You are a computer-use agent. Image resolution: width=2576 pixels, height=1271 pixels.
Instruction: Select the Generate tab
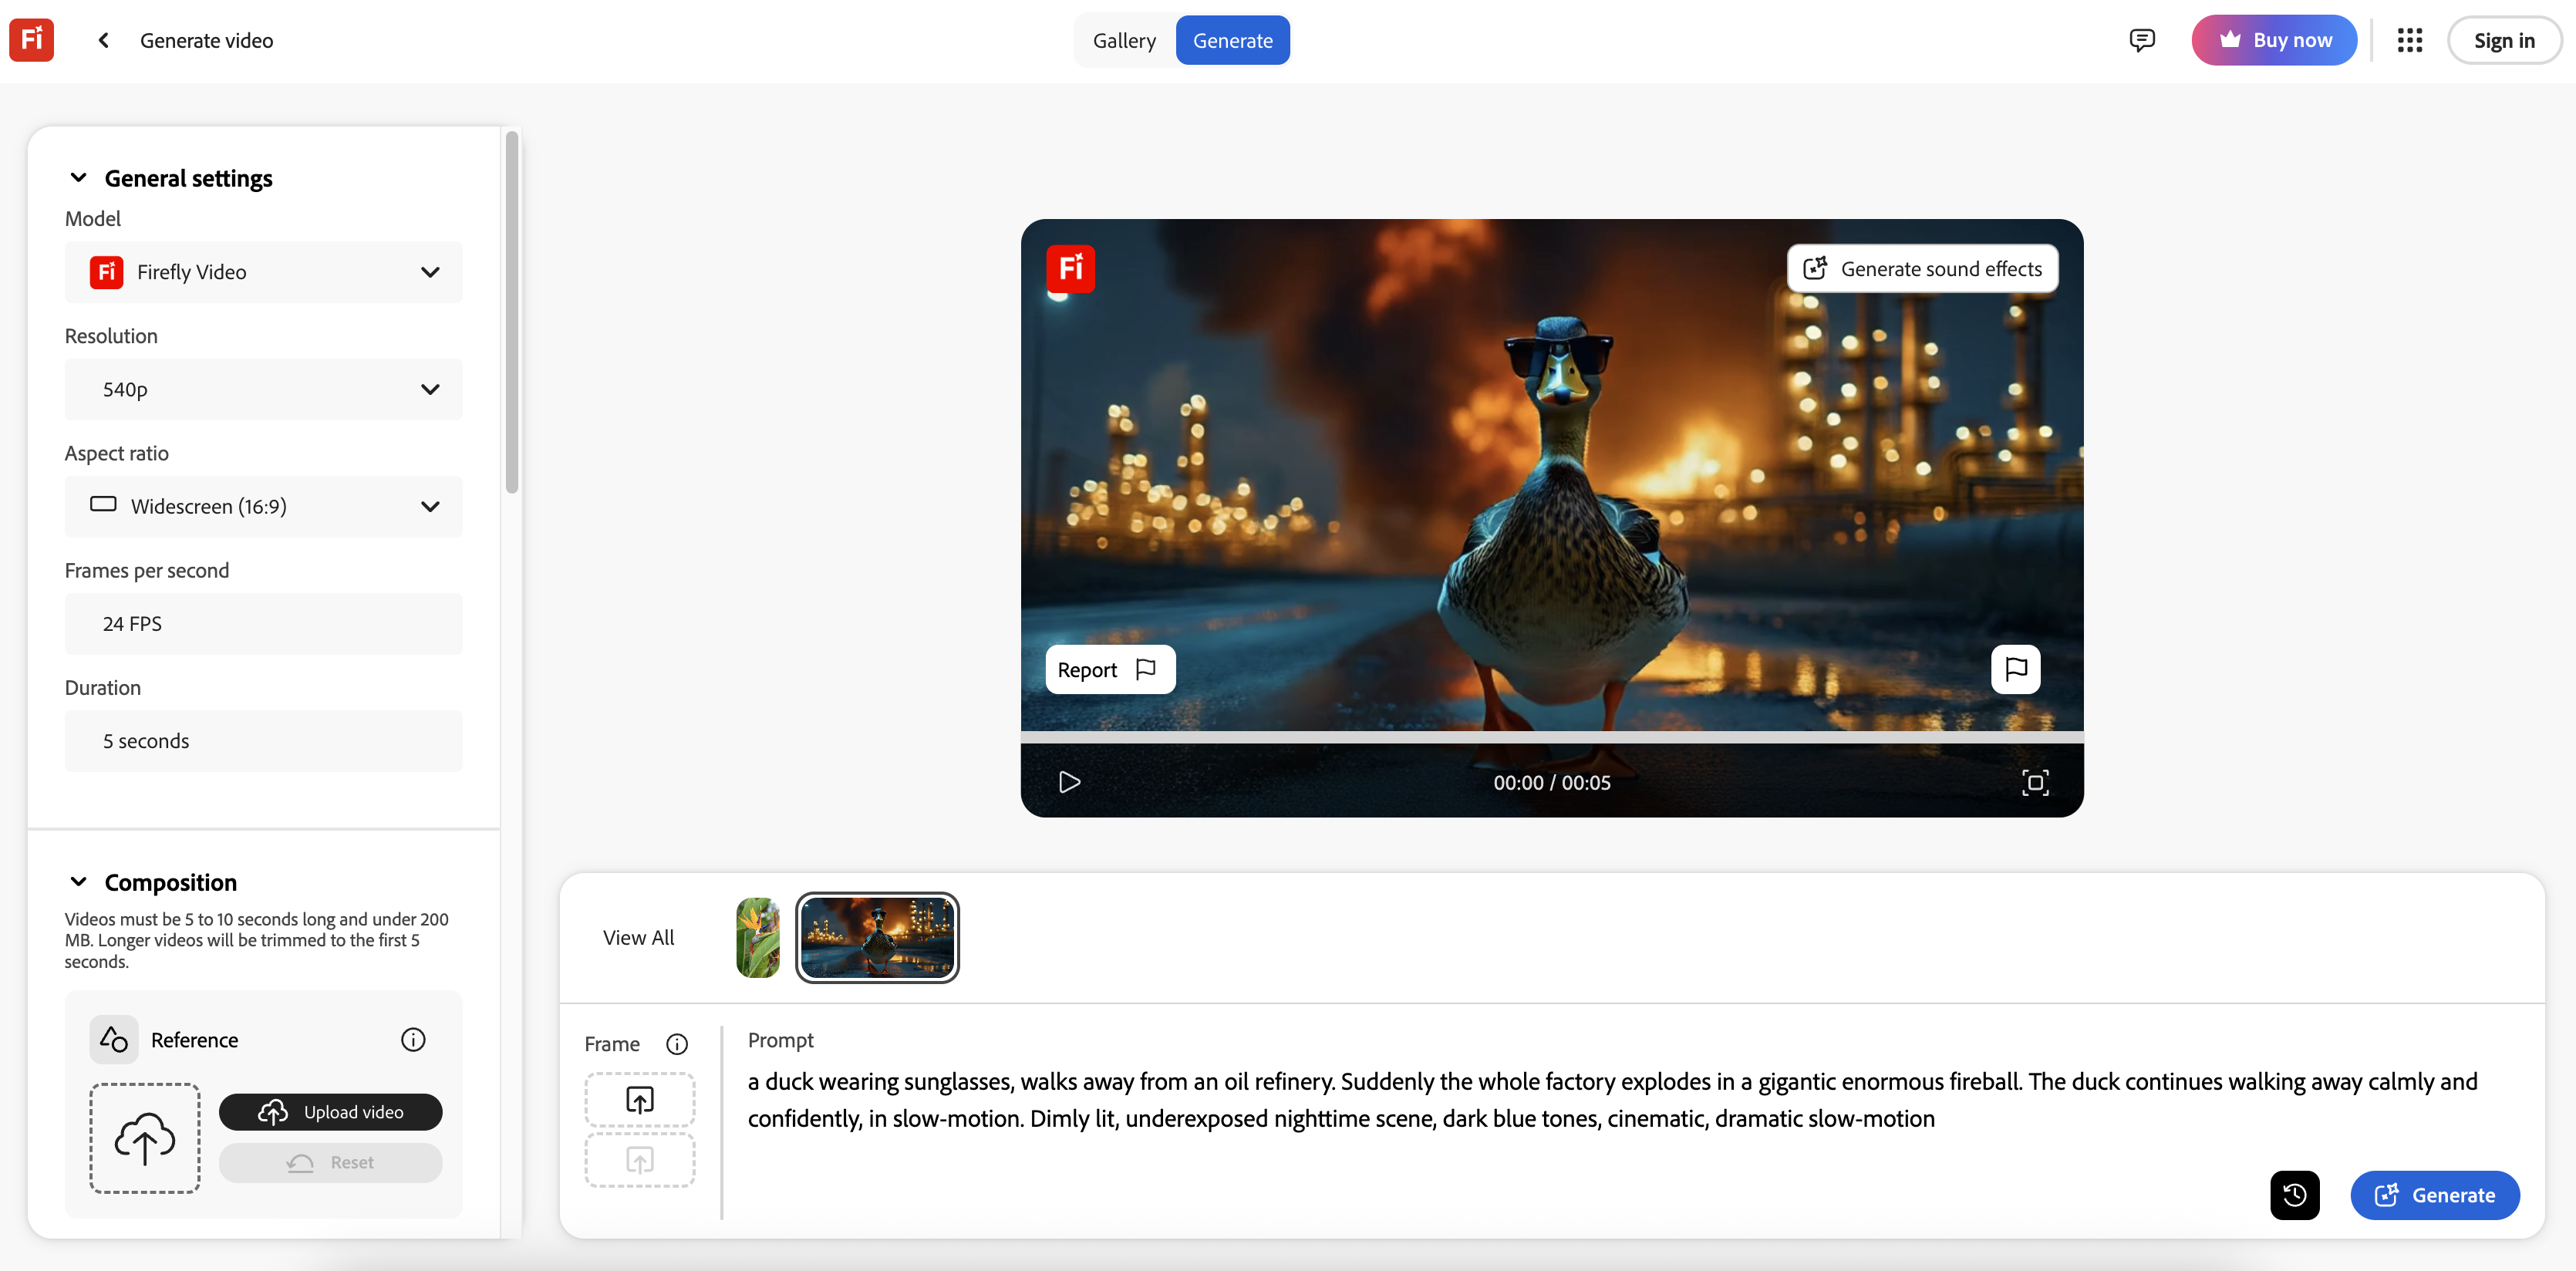pyautogui.click(x=1232, y=40)
